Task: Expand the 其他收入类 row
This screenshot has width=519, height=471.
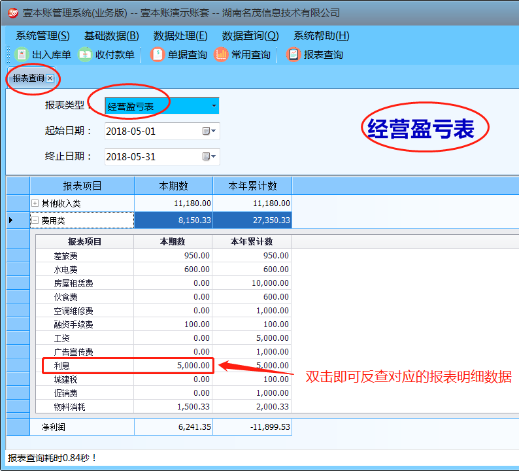Action: [x=35, y=203]
